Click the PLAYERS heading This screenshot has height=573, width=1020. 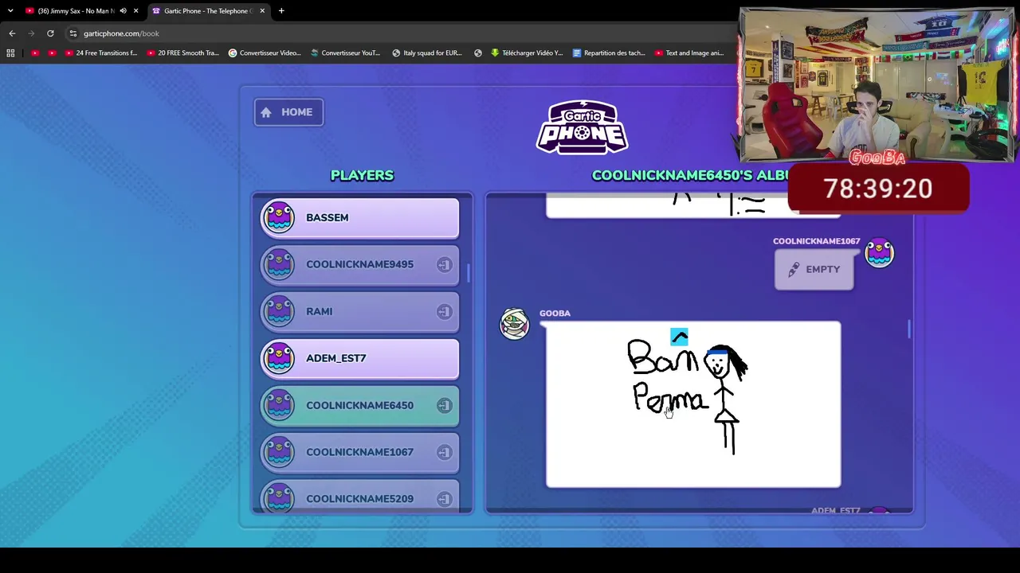(362, 175)
